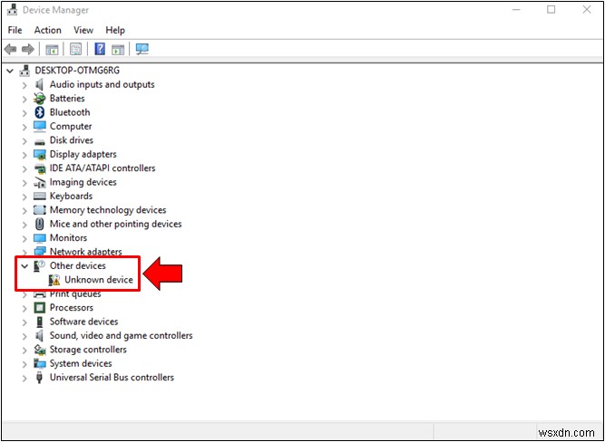Click the Display adapters icon

[40, 155]
